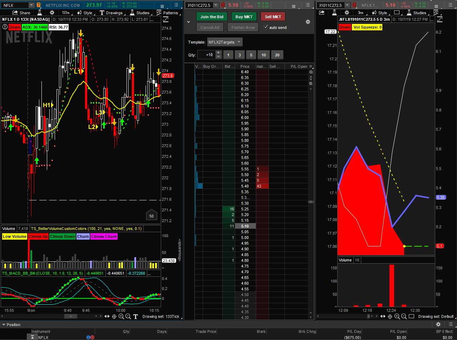The height and width of the screenshot is (340, 457).
Task: Click the text T tool below NFLX chart
Action: click(136, 316)
